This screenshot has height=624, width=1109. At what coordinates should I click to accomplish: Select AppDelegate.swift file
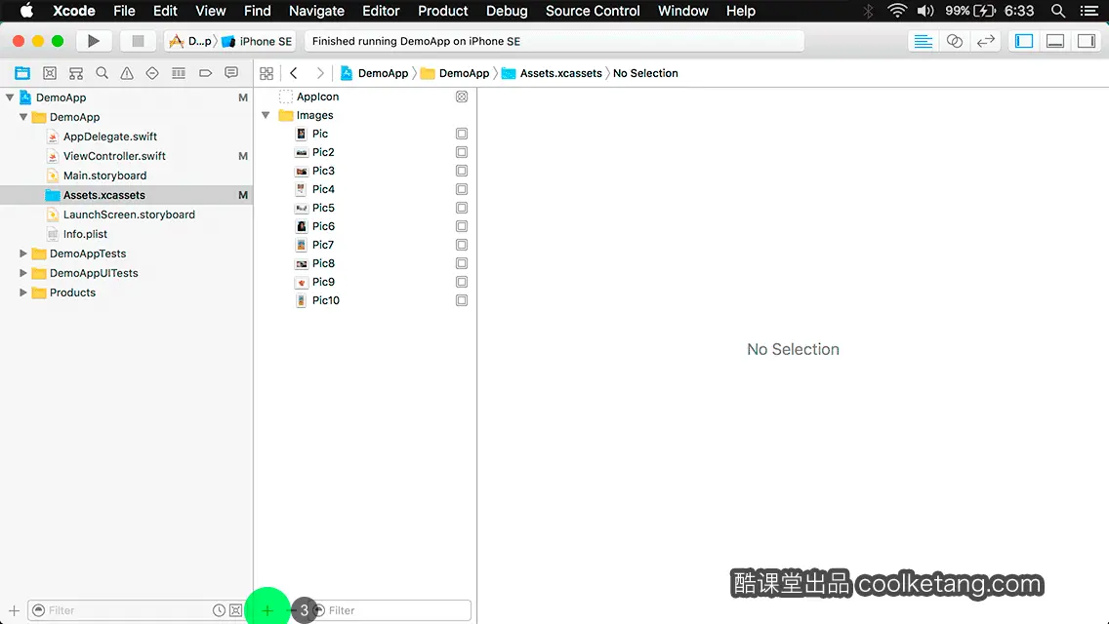pos(110,136)
